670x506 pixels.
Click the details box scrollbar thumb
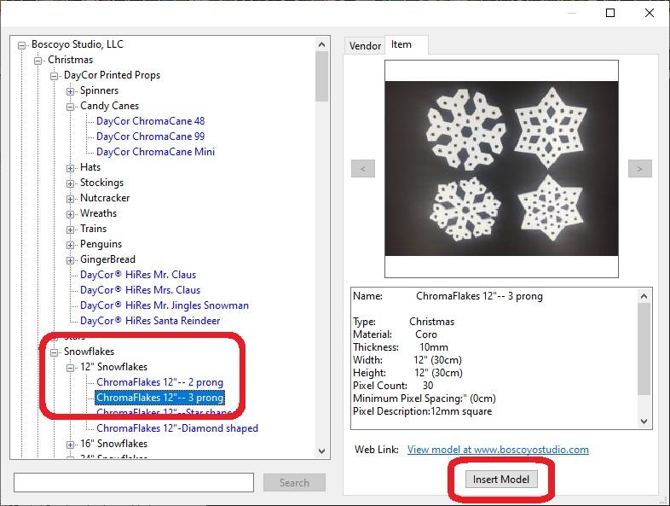[644, 349]
